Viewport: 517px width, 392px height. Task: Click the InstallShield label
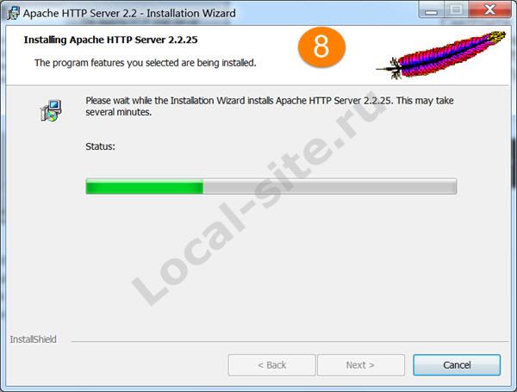pos(33,339)
